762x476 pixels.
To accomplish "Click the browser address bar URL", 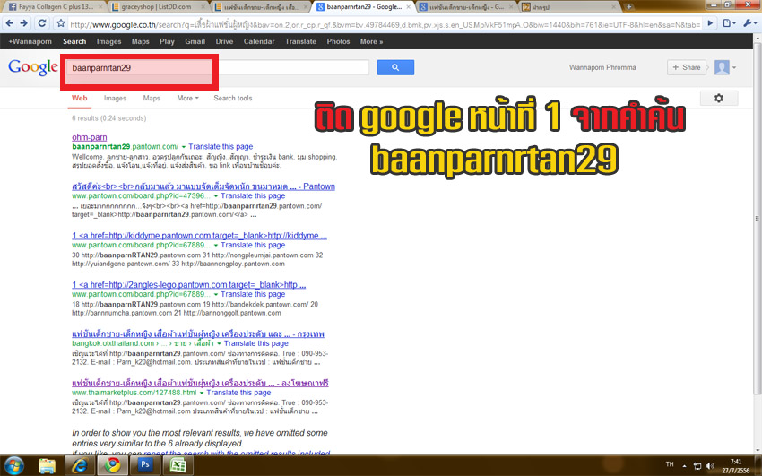I will pos(384,24).
